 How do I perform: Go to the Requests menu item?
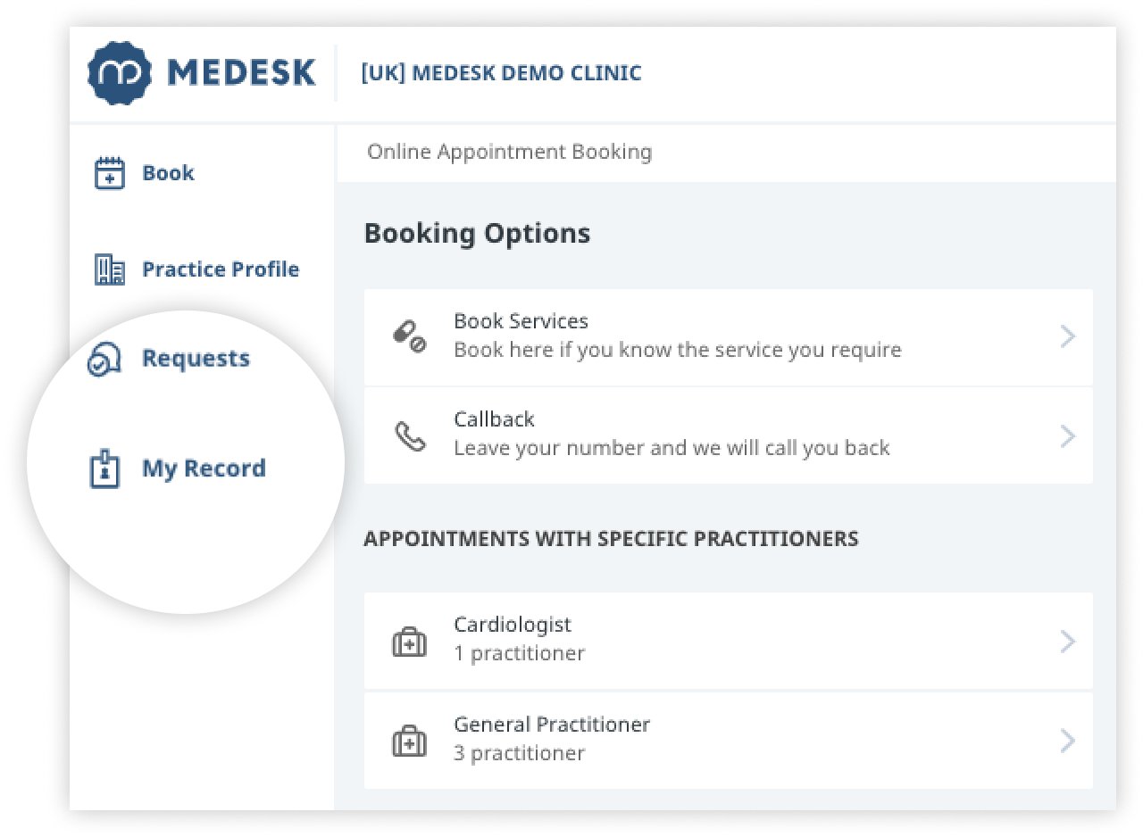(x=196, y=359)
